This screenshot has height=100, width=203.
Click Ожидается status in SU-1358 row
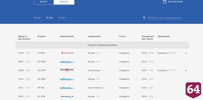point(124,96)
